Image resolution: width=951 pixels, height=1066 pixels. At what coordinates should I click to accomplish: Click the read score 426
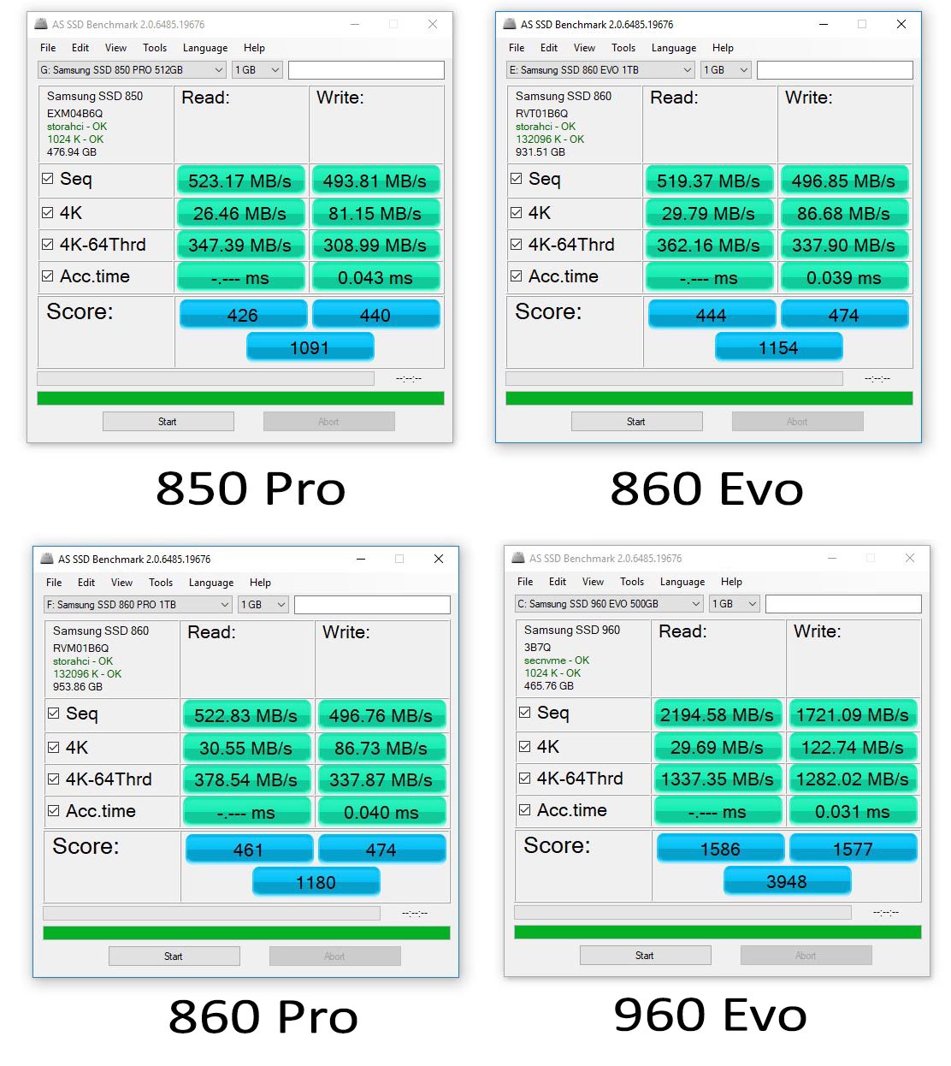pyautogui.click(x=243, y=315)
